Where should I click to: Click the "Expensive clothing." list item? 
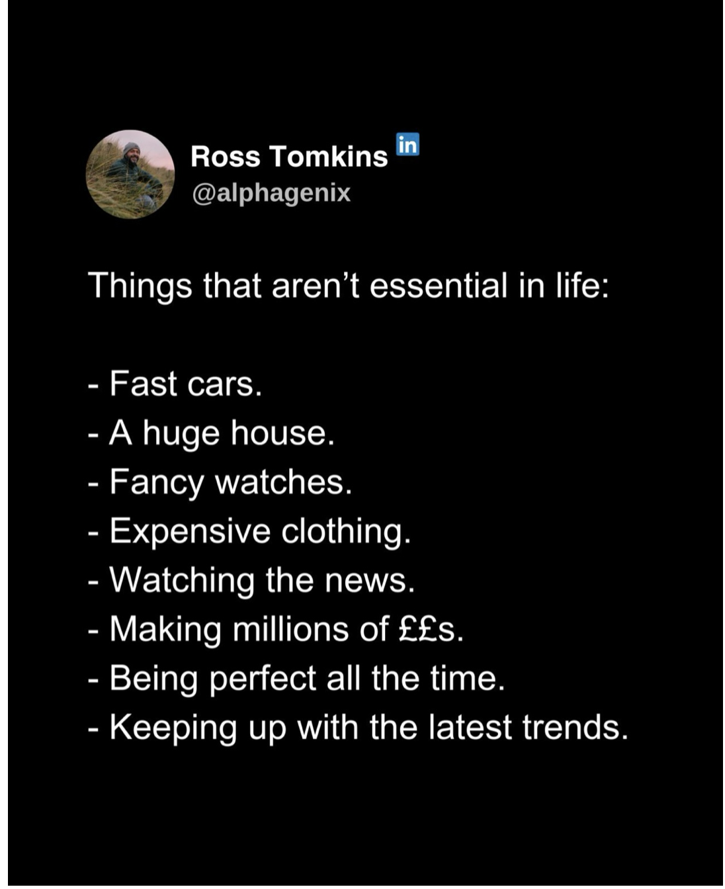(x=249, y=531)
